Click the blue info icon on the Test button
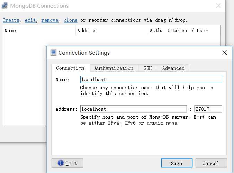 click(61, 163)
